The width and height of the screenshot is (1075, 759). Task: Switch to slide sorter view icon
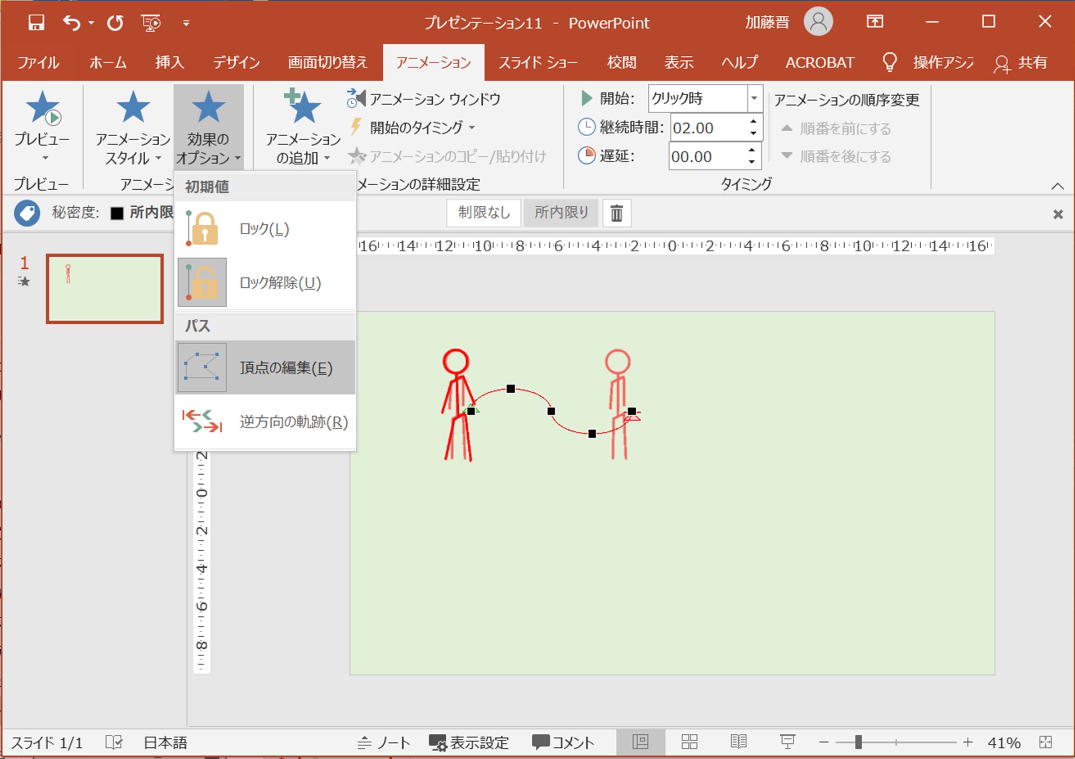(x=689, y=741)
